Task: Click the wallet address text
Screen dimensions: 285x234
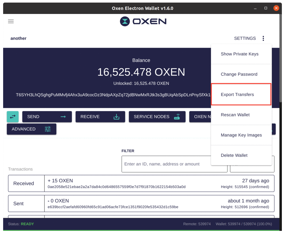Action: coord(113,95)
